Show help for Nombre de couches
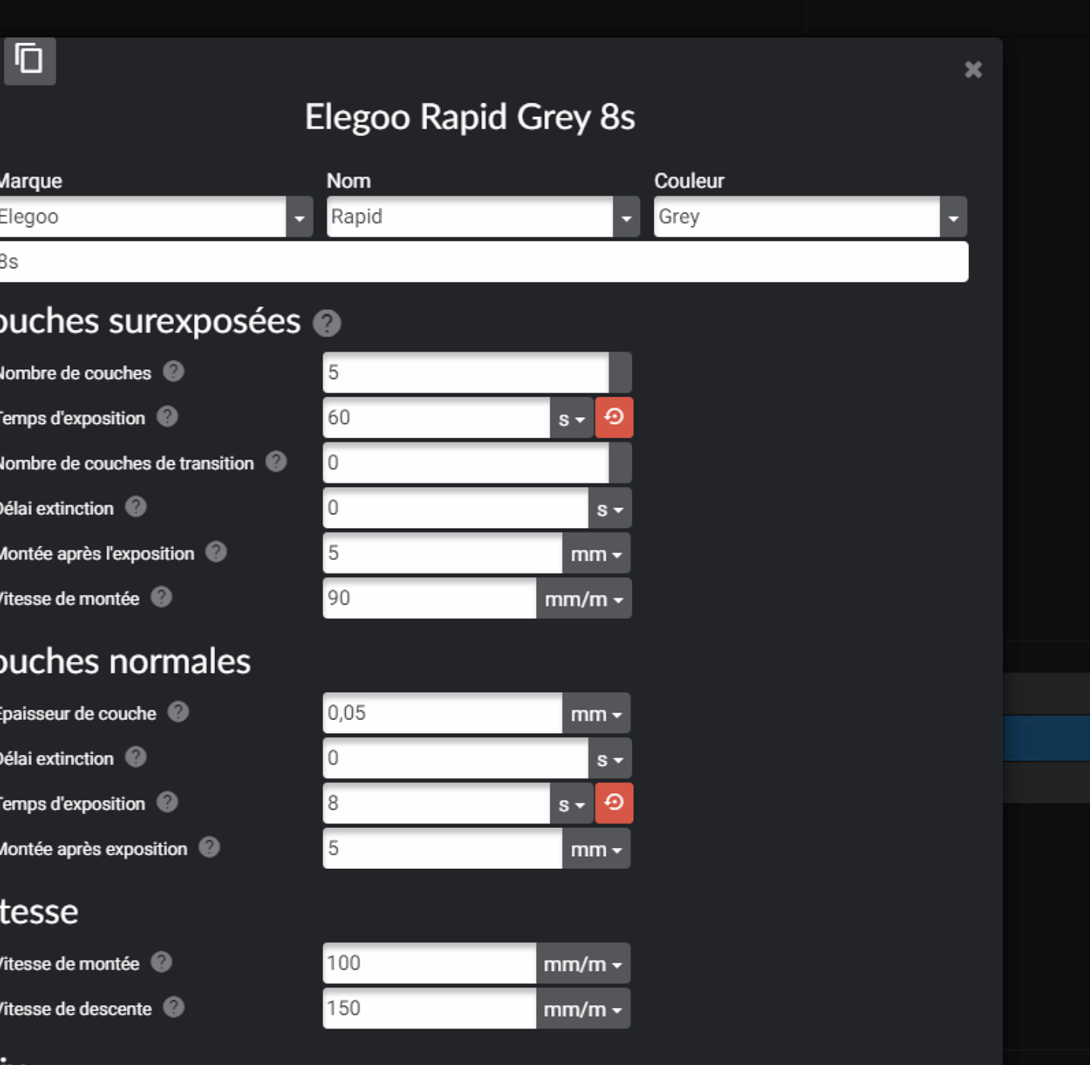Image resolution: width=1090 pixels, height=1065 pixels. 173,371
